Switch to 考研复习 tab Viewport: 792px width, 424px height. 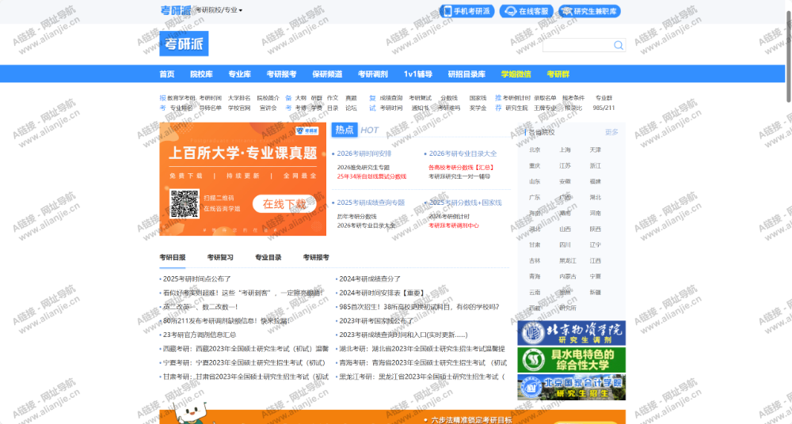tap(220, 257)
